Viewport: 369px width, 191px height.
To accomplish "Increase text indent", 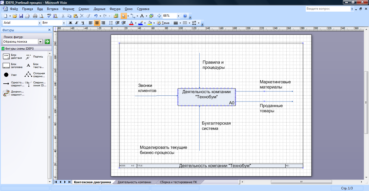I will tap(123, 23).
